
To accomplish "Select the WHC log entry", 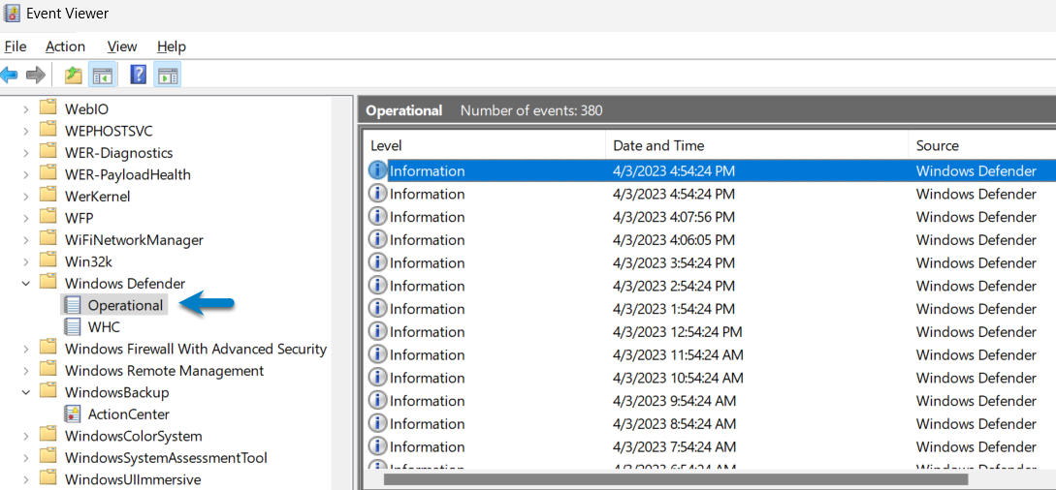I will [104, 327].
